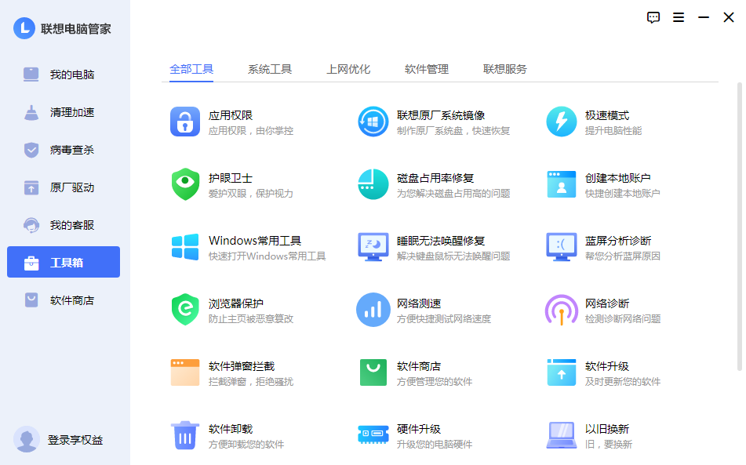
Task: Launch 极速模式 lightning icon
Action: point(562,122)
